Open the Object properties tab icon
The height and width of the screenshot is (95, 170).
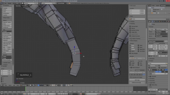pyautogui.click(x=160, y=21)
